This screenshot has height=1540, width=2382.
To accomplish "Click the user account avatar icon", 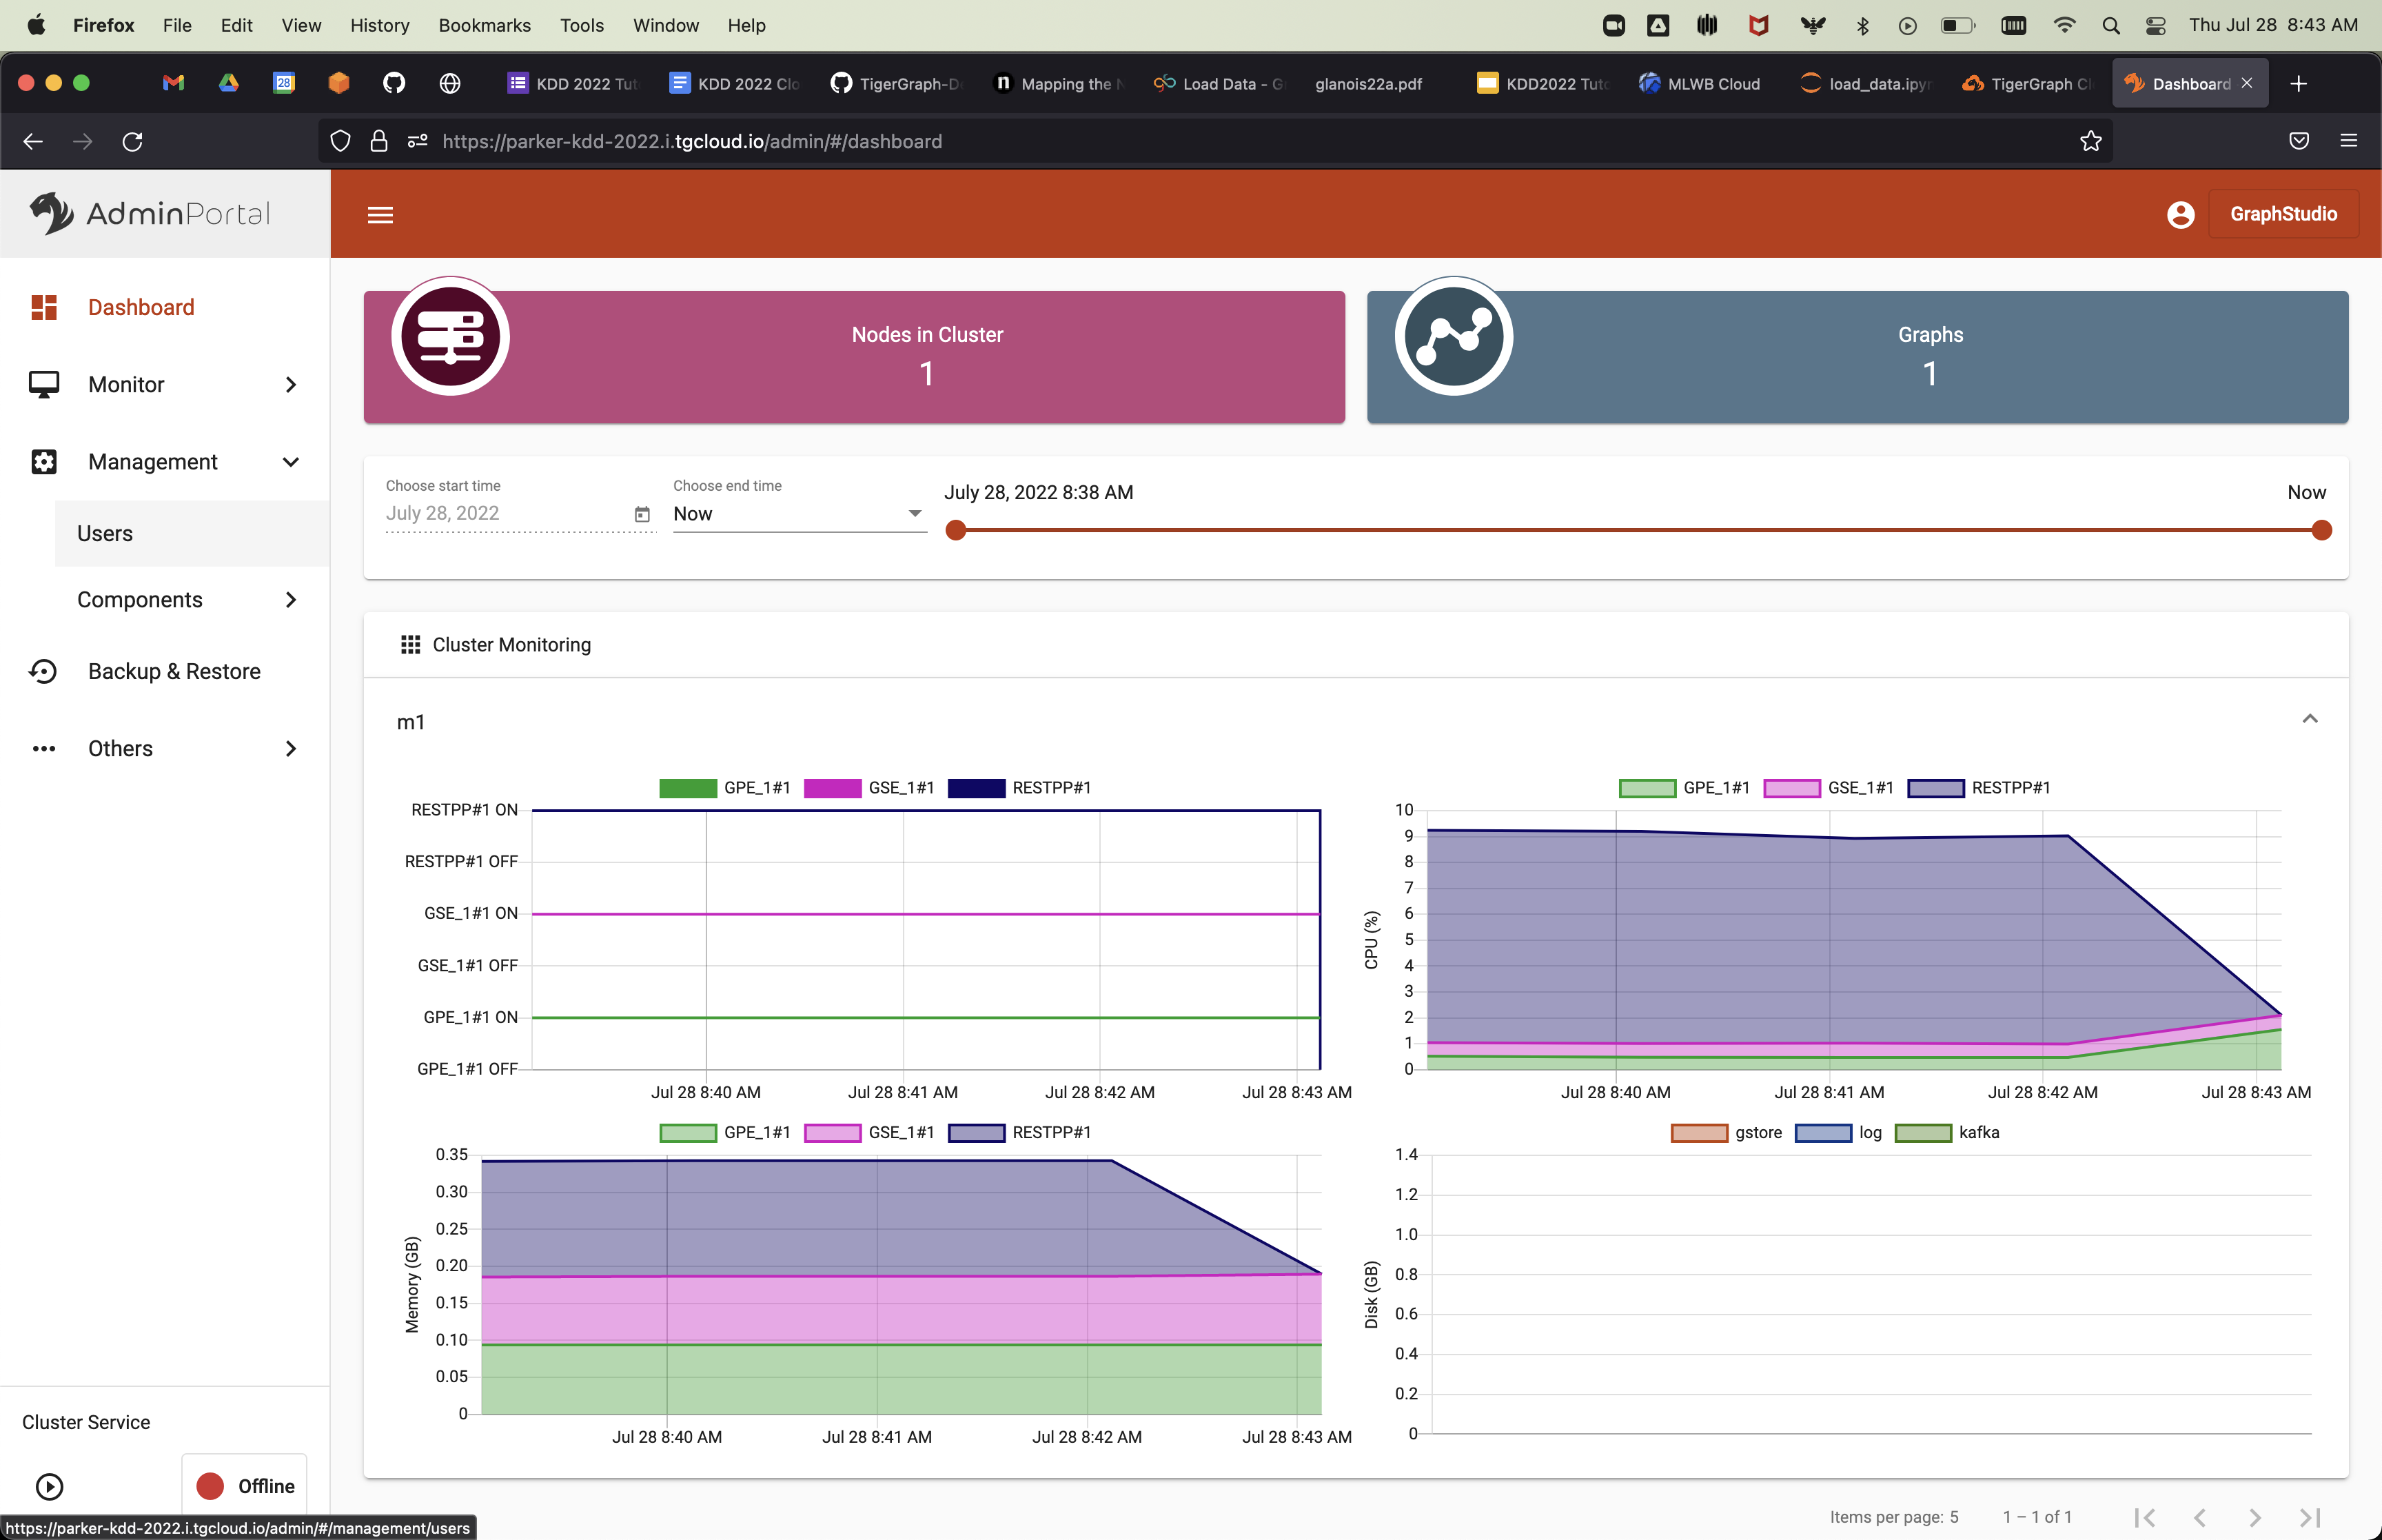I will (2180, 214).
